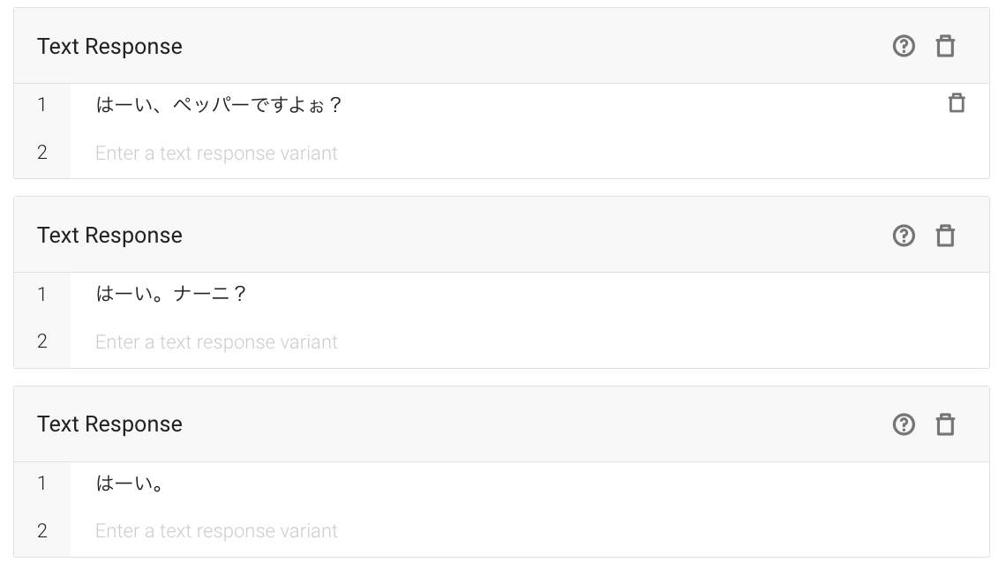
Task: Select row number 1 beside ペッパーですよぉ
Action: pos(41,104)
